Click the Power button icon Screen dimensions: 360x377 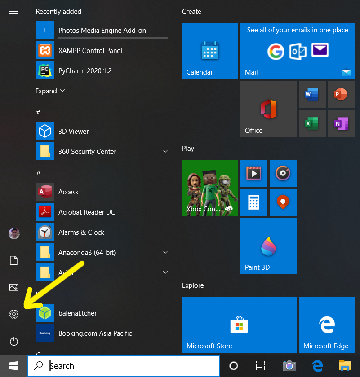click(14, 341)
